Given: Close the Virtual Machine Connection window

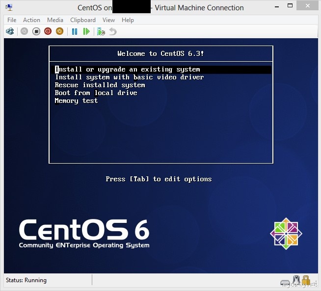Looking at the screenshot, I should 307,5.
